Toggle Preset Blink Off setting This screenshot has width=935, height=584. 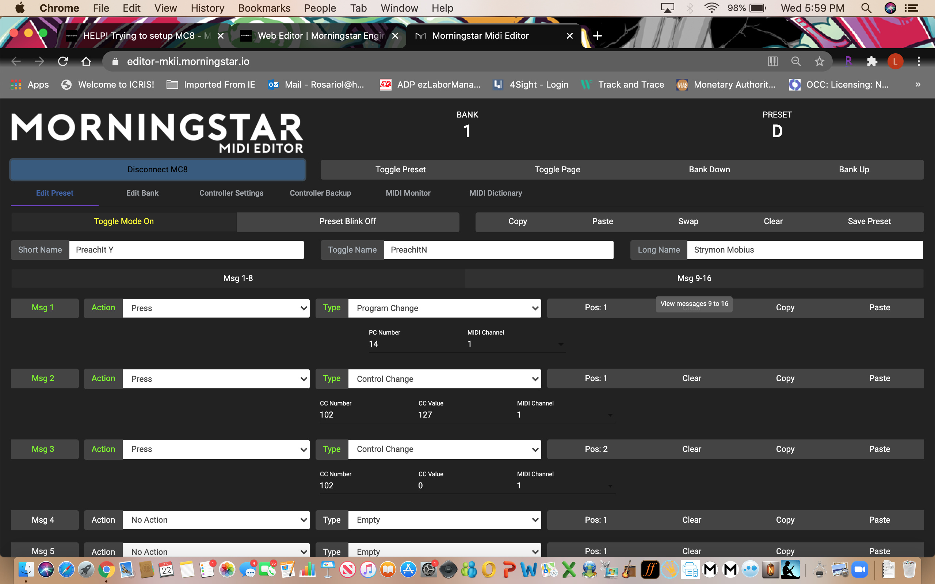pyautogui.click(x=348, y=221)
